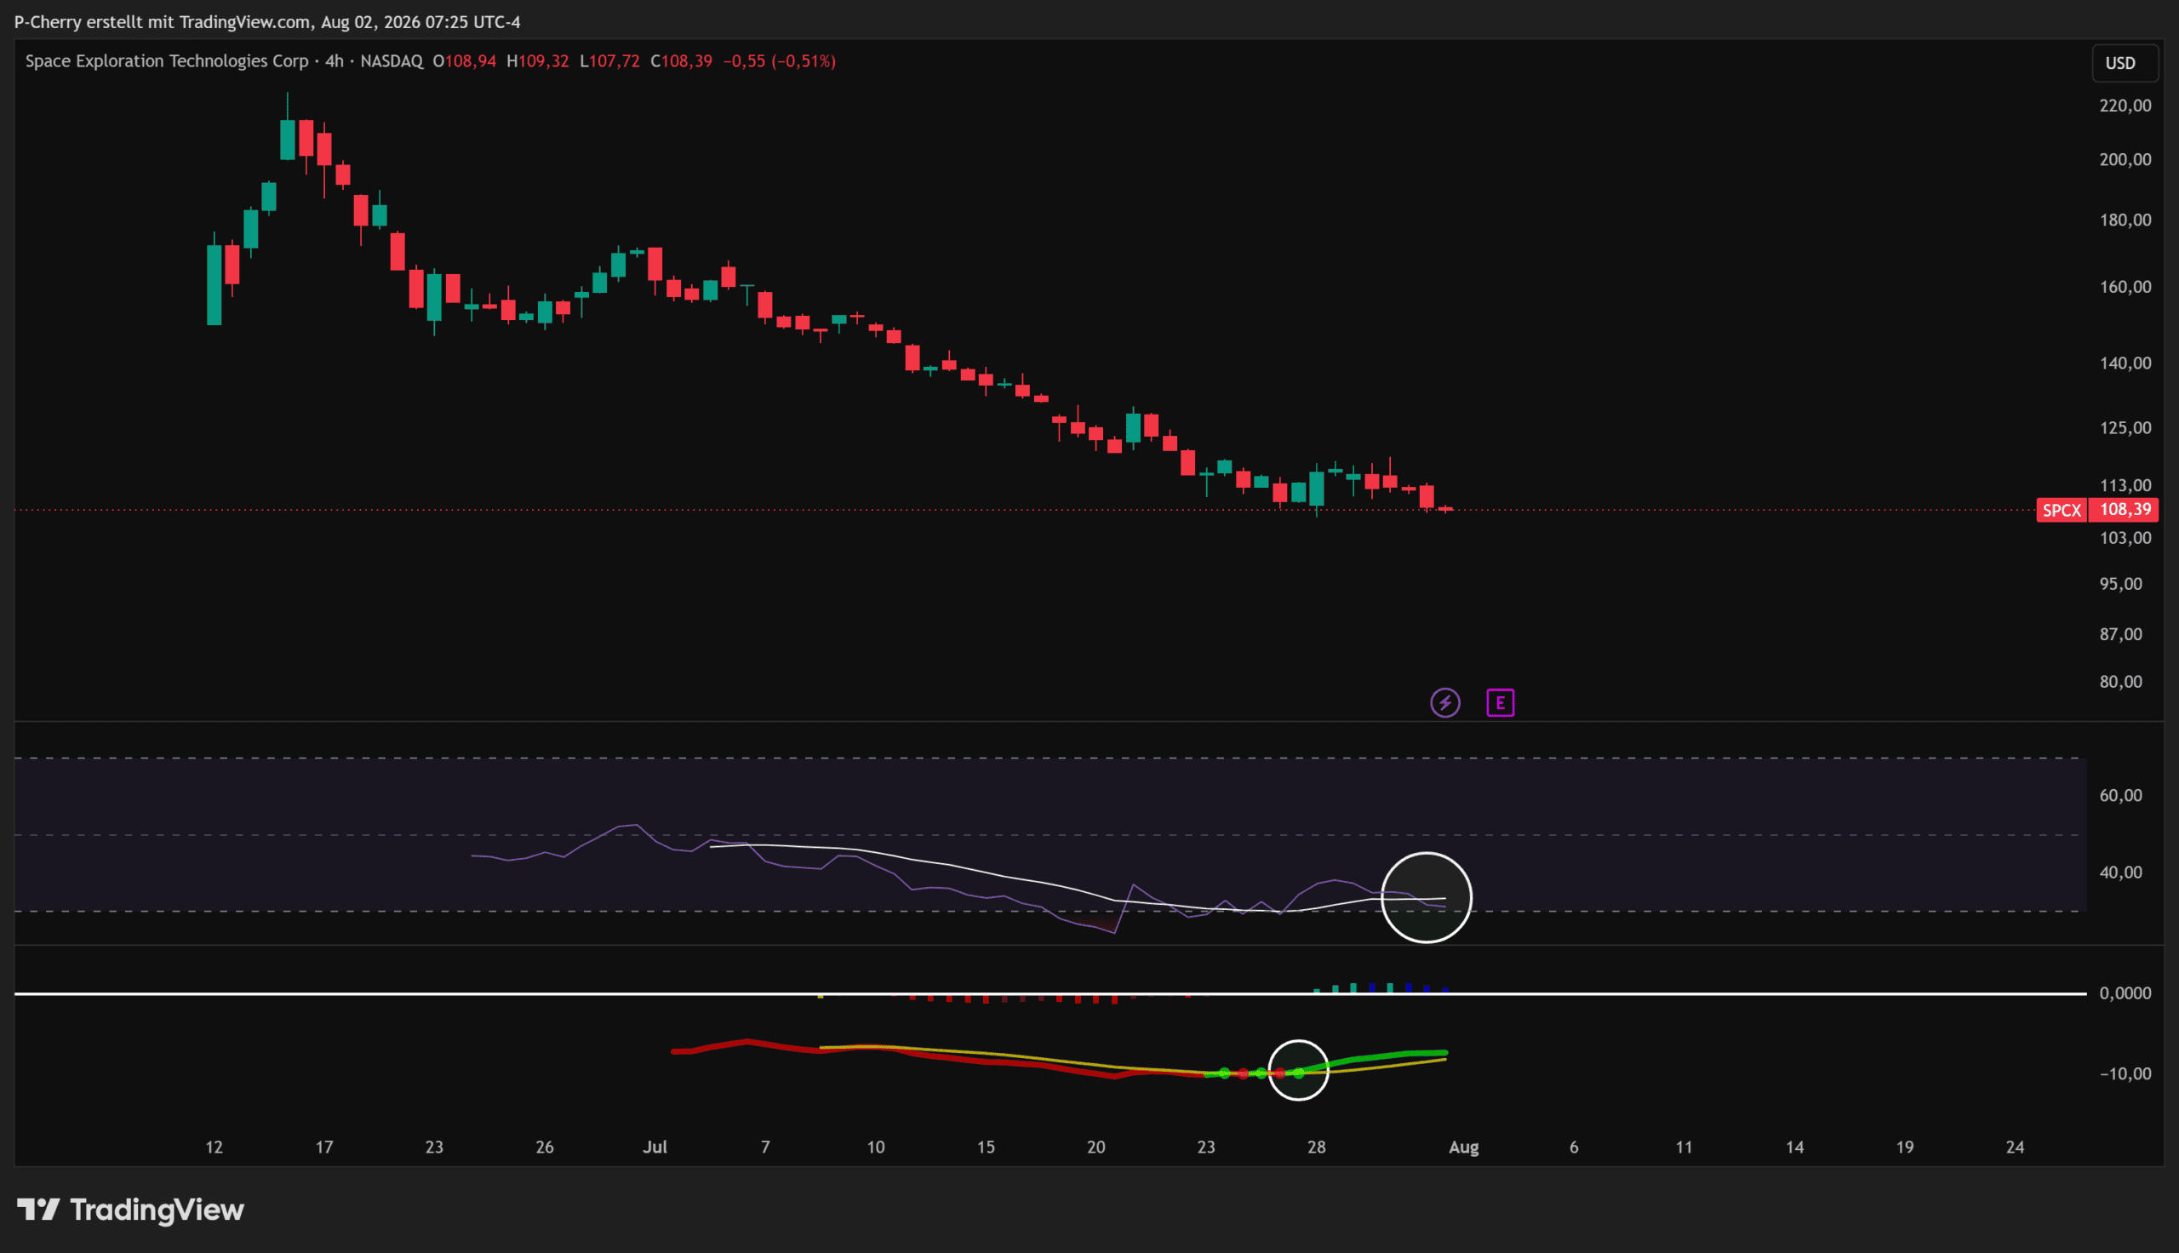Open the USD currency selector
Image resolution: width=2179 pixels, height=1253 pixels.
[2125, 63]
